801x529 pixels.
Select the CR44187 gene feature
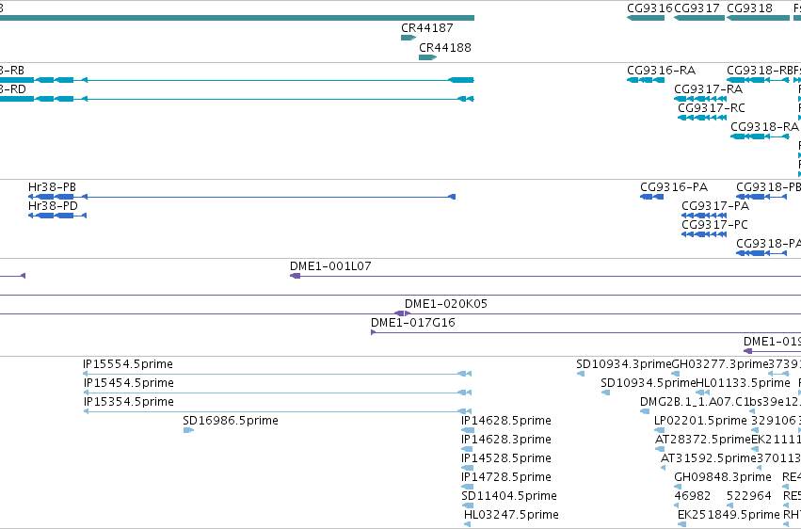pos(409,38)
